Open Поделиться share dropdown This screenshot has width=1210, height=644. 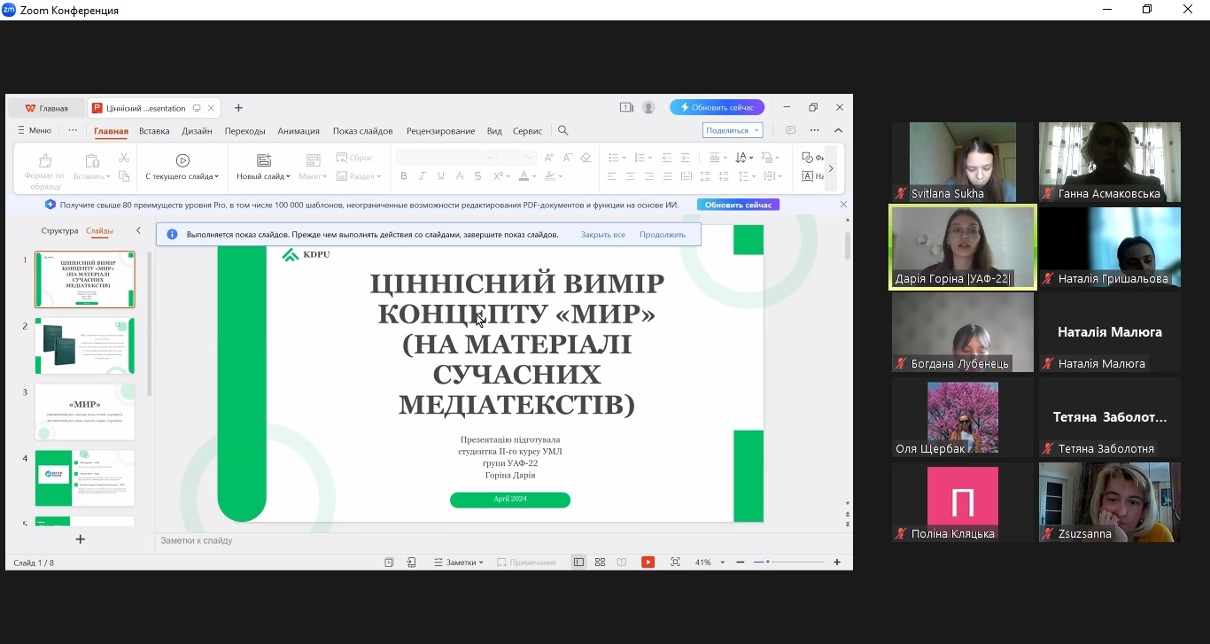tap(733, 130)
